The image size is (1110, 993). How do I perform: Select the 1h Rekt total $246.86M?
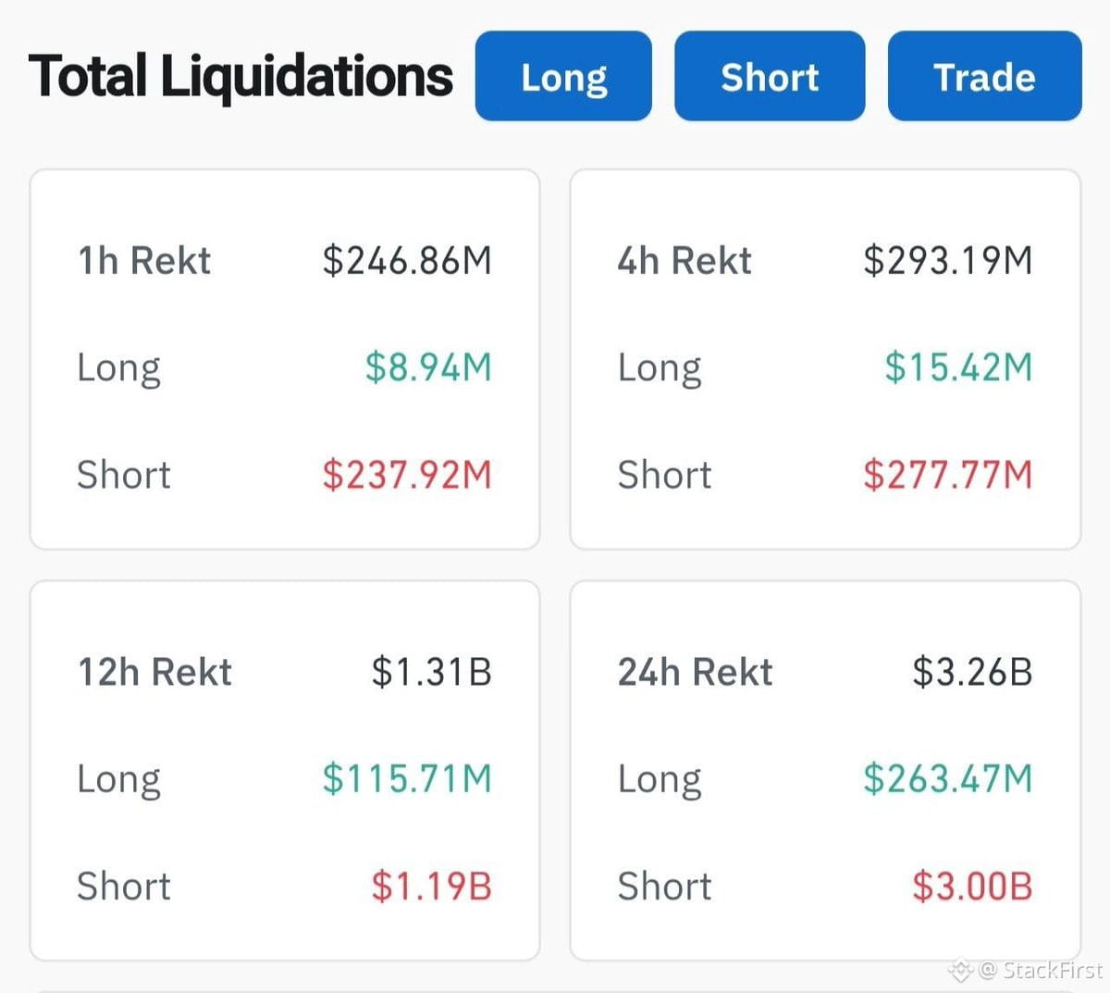coord(407,260)
